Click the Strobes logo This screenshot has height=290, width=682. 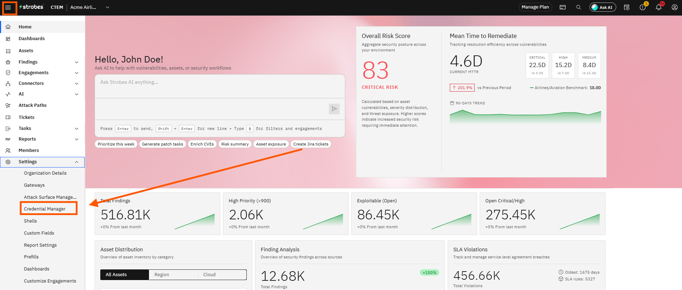[x=31, y=7]
